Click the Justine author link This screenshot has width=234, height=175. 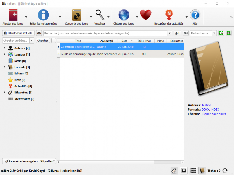click(206, 105)
